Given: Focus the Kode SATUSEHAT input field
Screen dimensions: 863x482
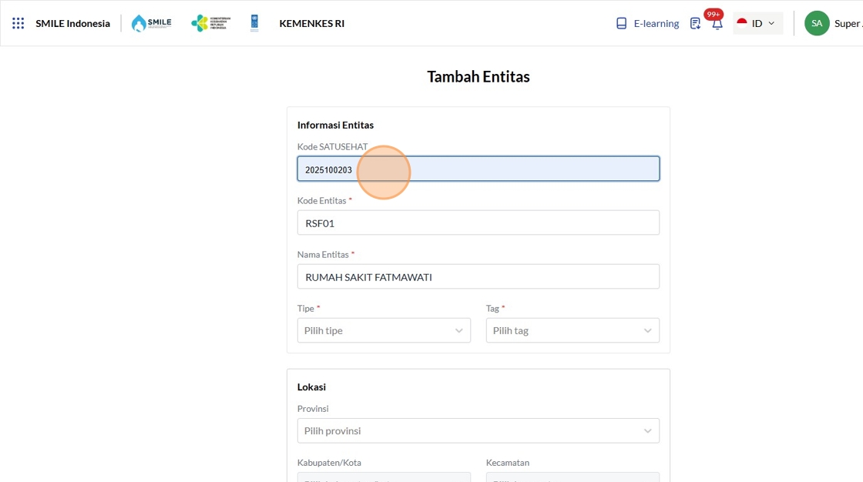Looking at the screenshot, I should [478, 169].
